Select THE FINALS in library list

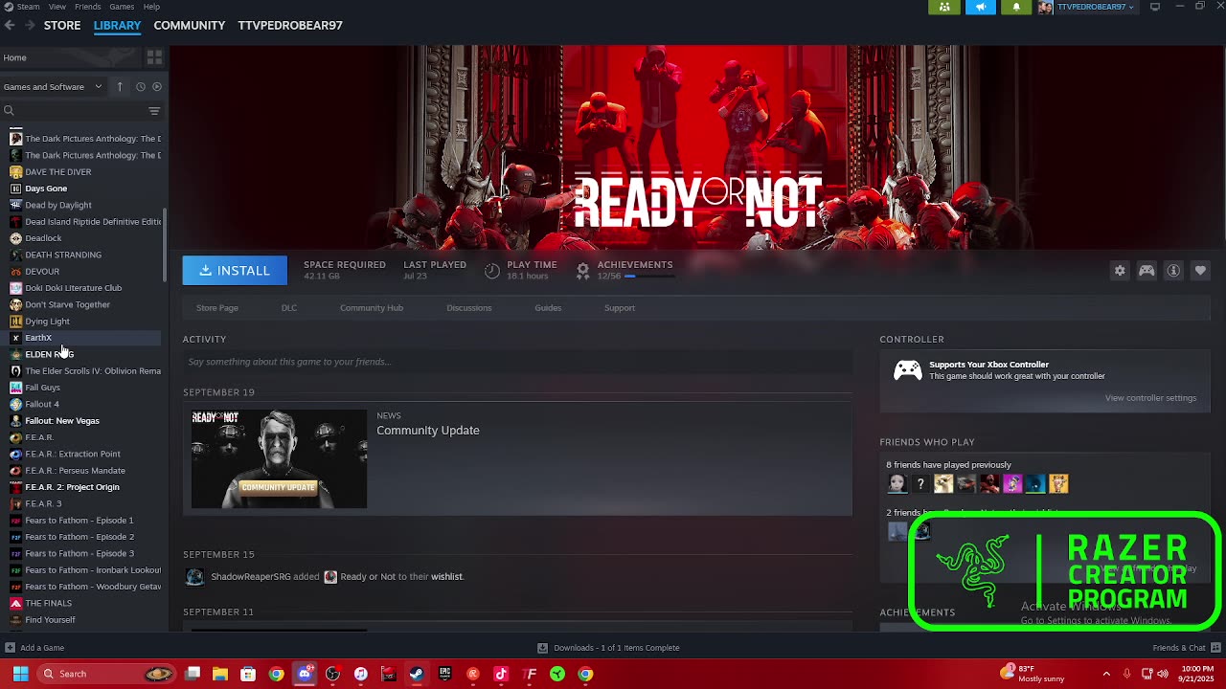pos(48,603)
